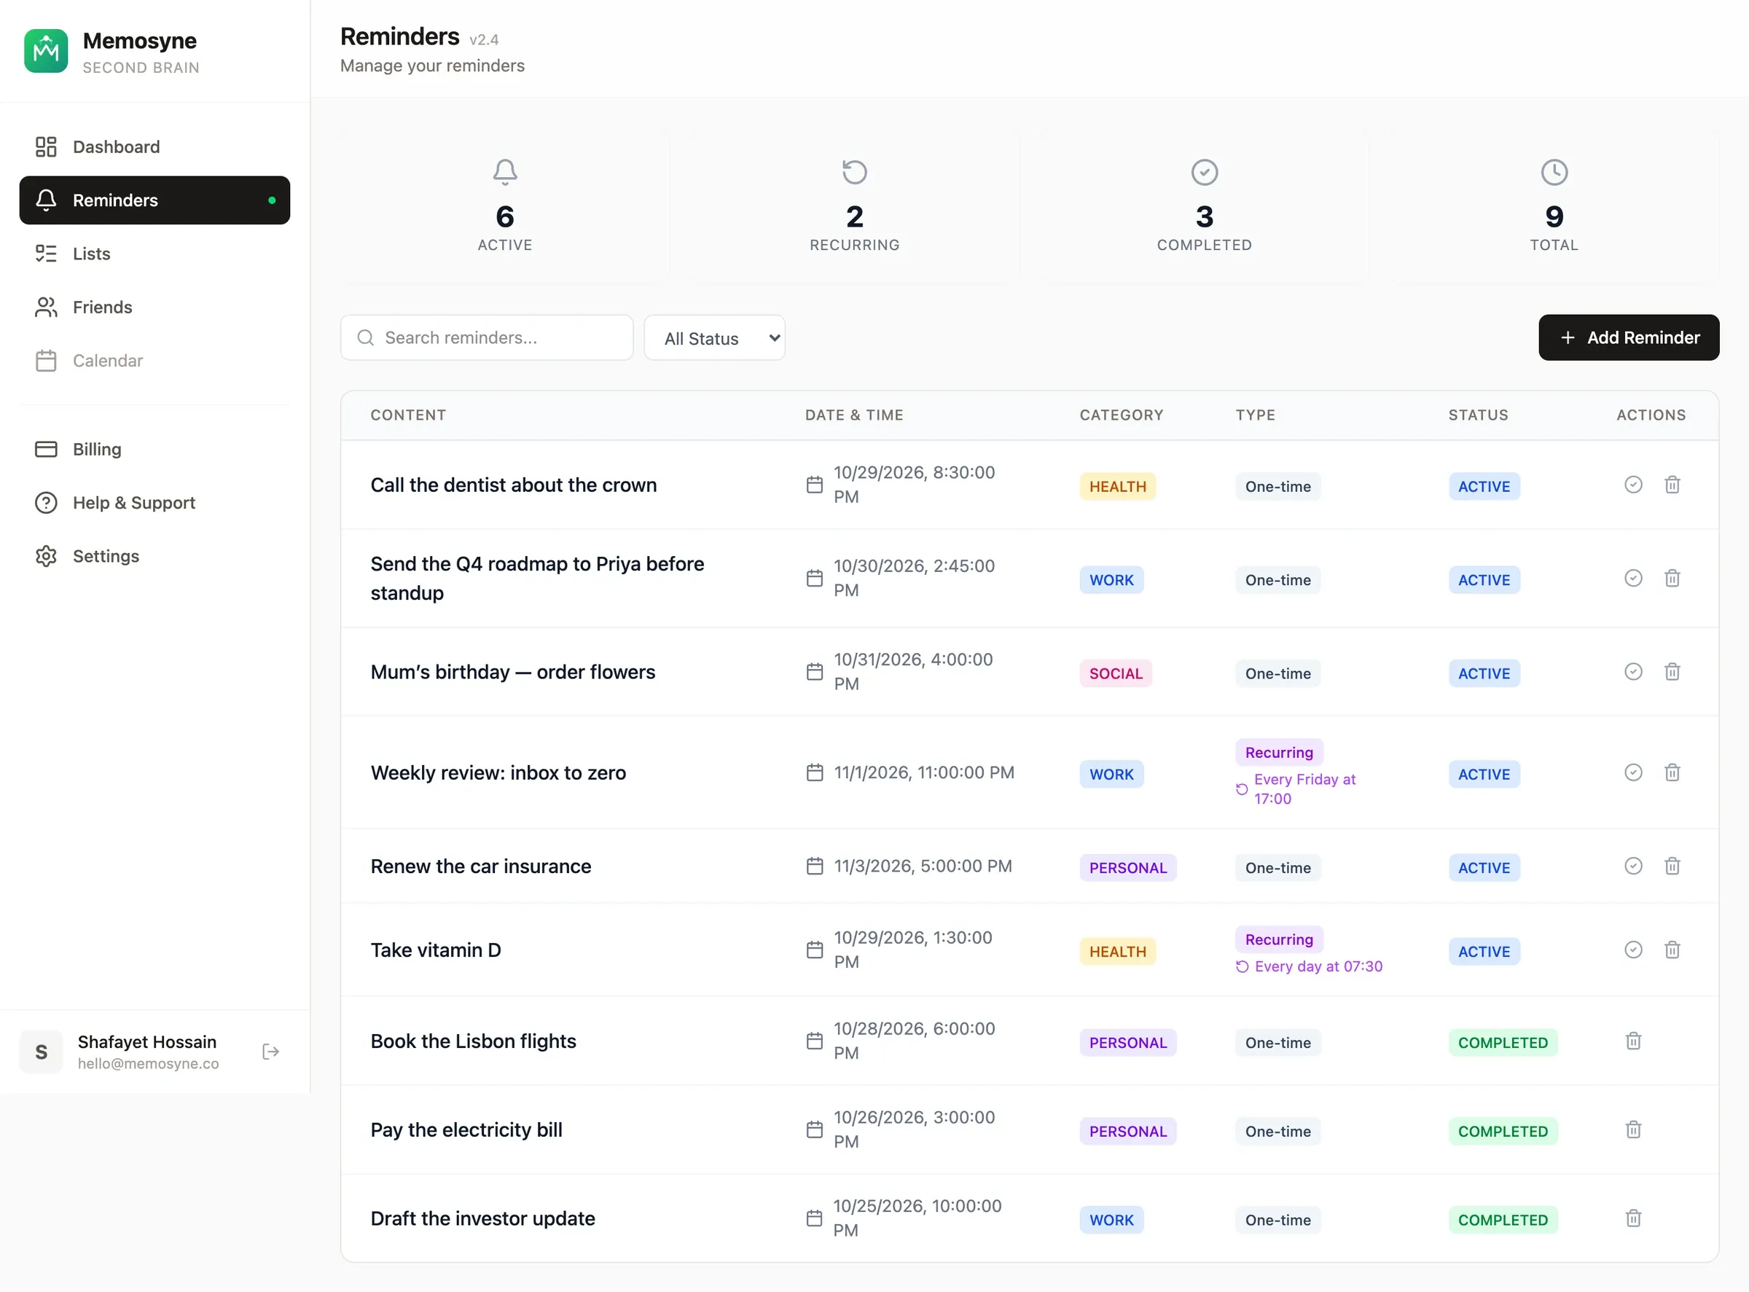Screen dimensions: 1749x1292
Task: Open Help & Support
Action: pyautogui.click(x=155, y=503)
